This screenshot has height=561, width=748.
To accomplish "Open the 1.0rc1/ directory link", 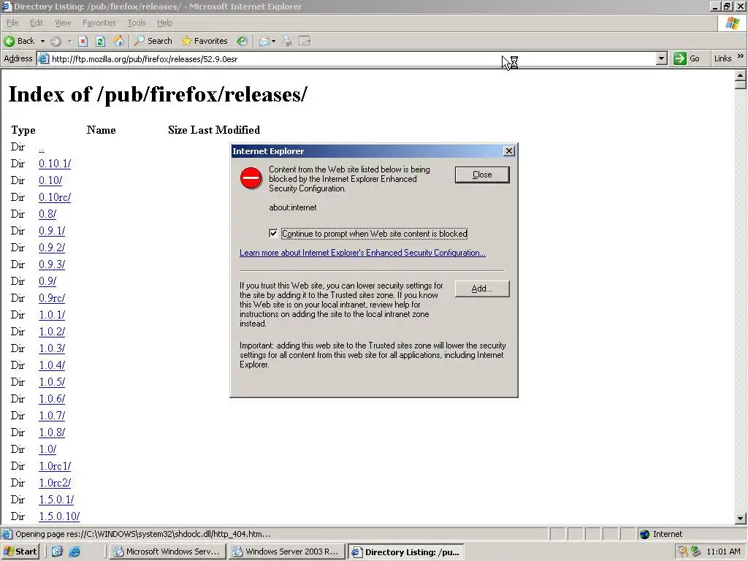I will coord(55,466).
